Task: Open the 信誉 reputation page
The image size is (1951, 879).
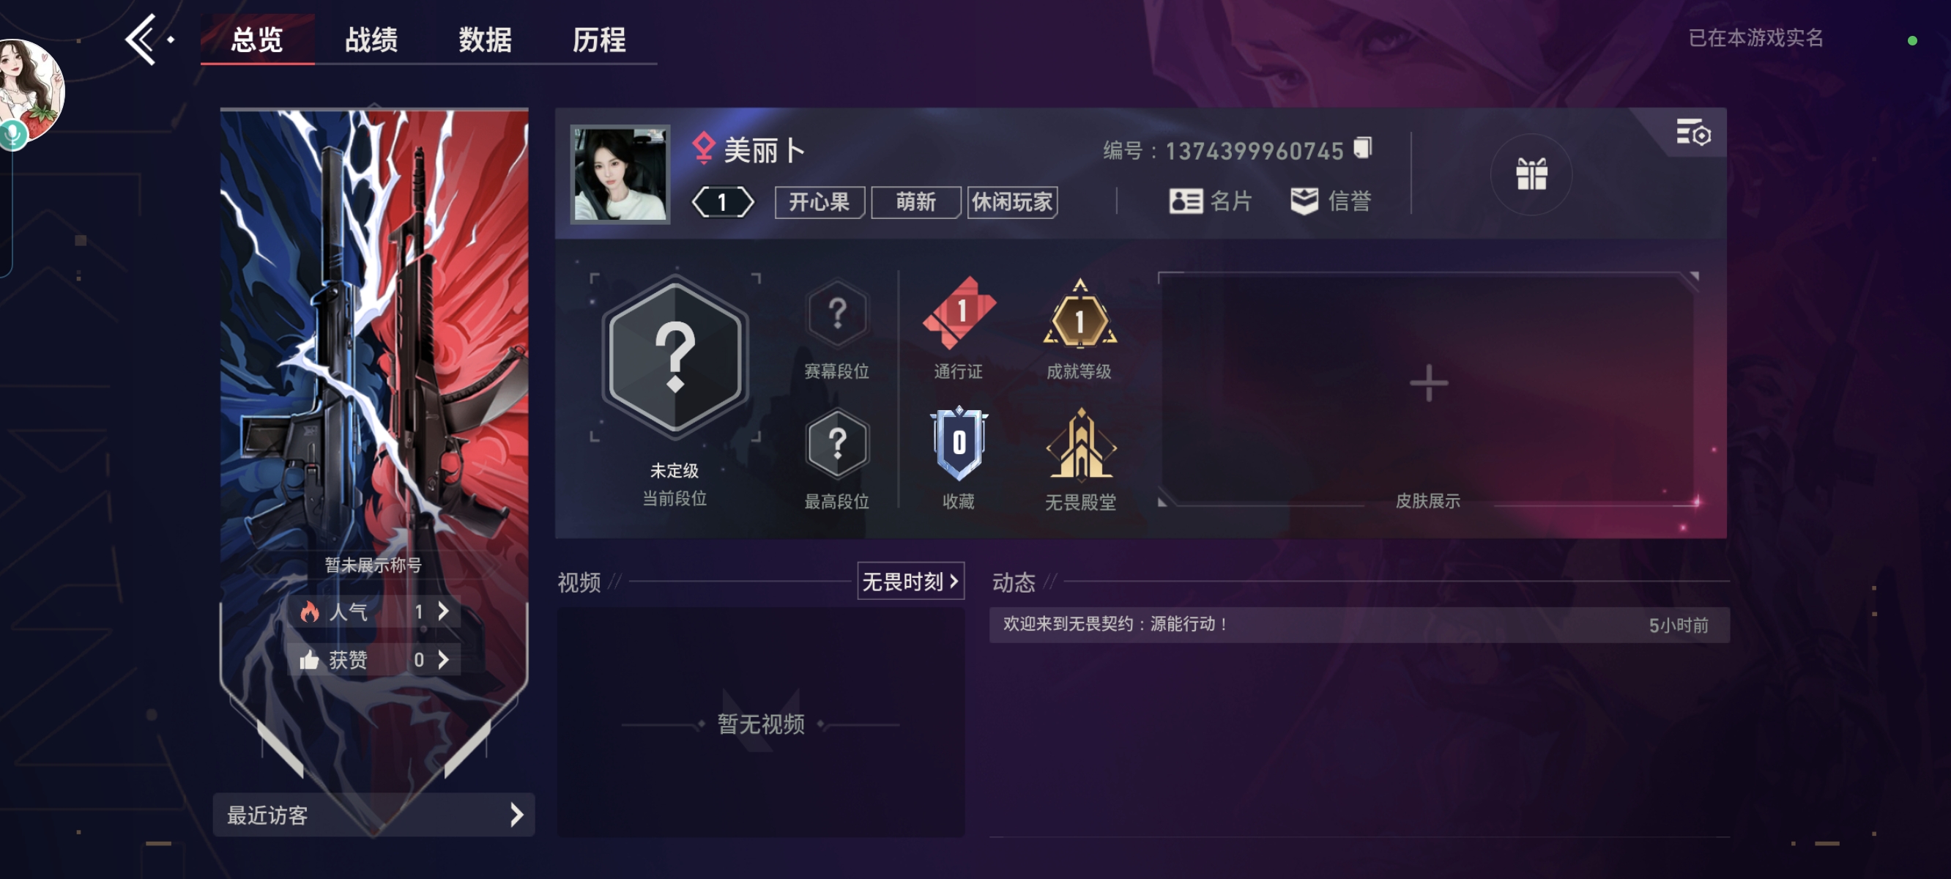Action: point(1331,201)
